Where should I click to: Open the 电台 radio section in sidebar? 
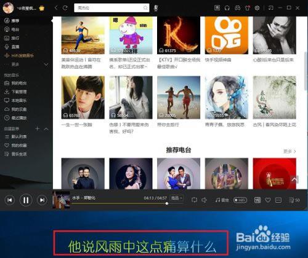tap(12, 29)
